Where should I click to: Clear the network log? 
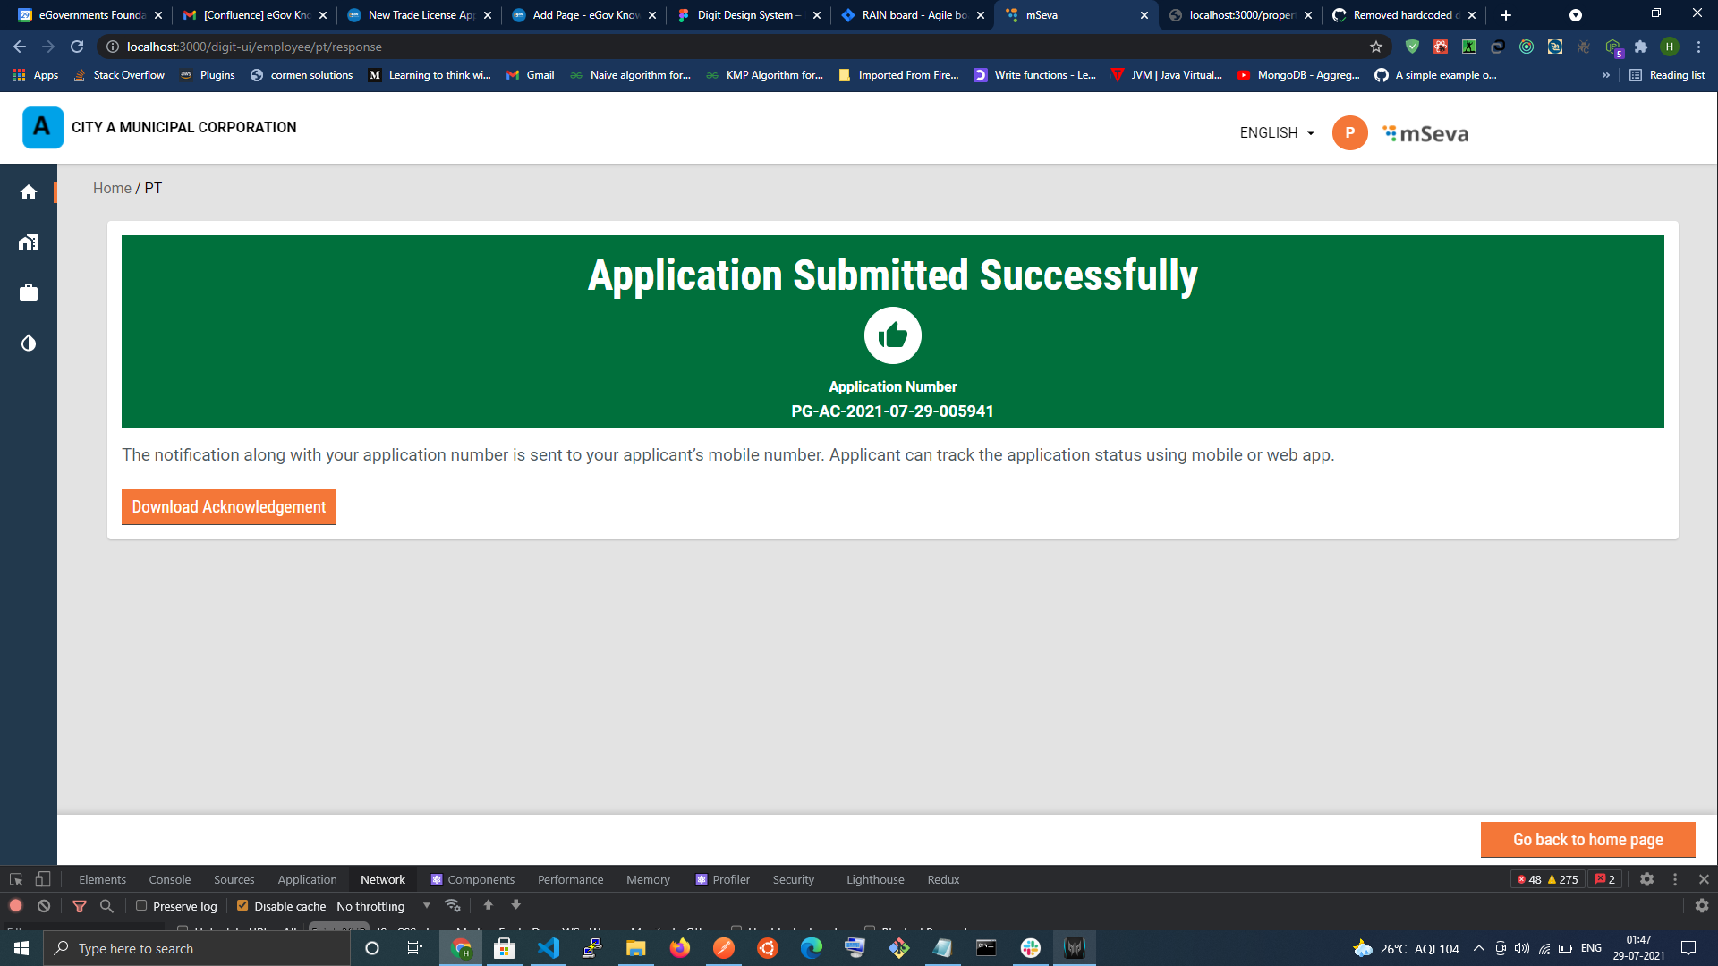tap(44, 906)
